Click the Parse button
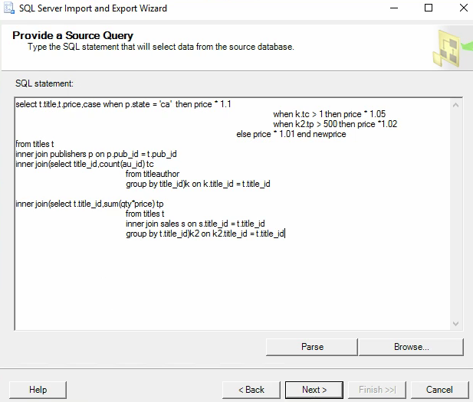The width and height of the screenshot is (473, 402). (312, 347)
